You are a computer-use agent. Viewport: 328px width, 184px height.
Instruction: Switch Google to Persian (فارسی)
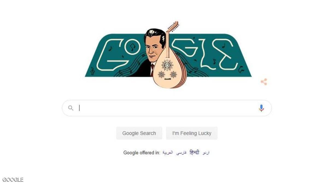pyautogui.click(x=181, y=153)
